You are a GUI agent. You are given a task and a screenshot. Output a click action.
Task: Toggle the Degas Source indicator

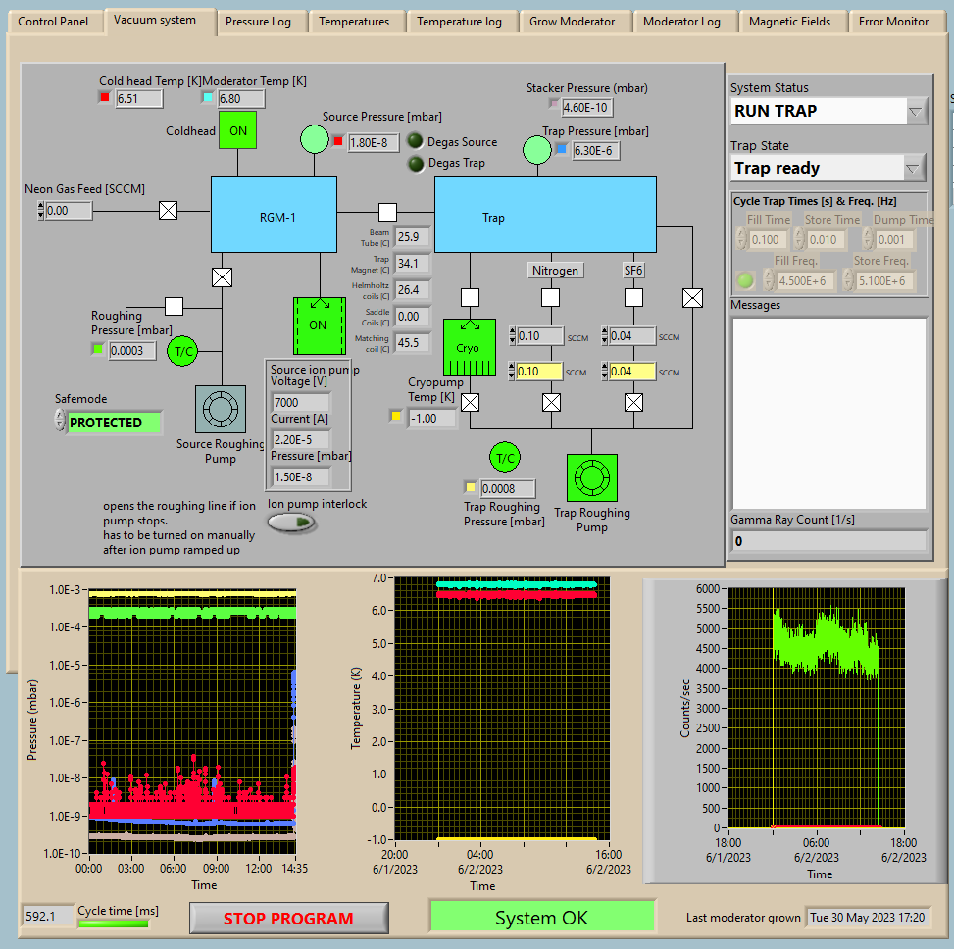(416, 142)
